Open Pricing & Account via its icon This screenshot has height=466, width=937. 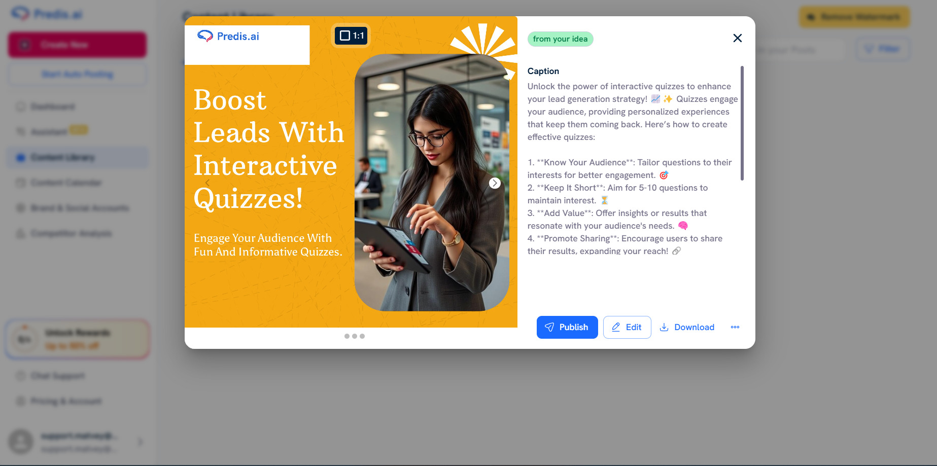(x=20, y=401)
